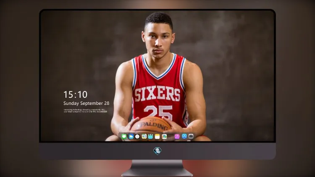Open the blue App Store icon

tap(184, 136)
